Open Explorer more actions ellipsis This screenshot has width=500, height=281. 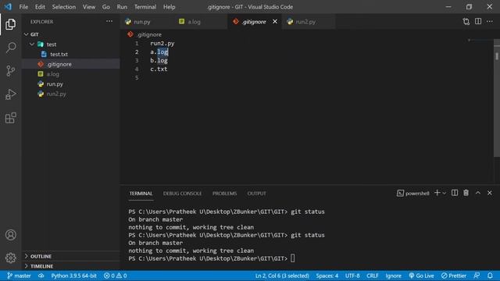[x=109, y=21]
